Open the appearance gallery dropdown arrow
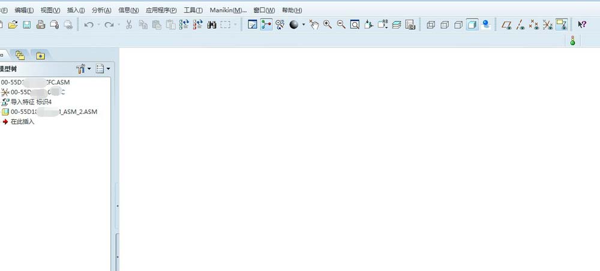Image resolution: width=600 pixels, height=271 pixels. (x=304, y=25)
